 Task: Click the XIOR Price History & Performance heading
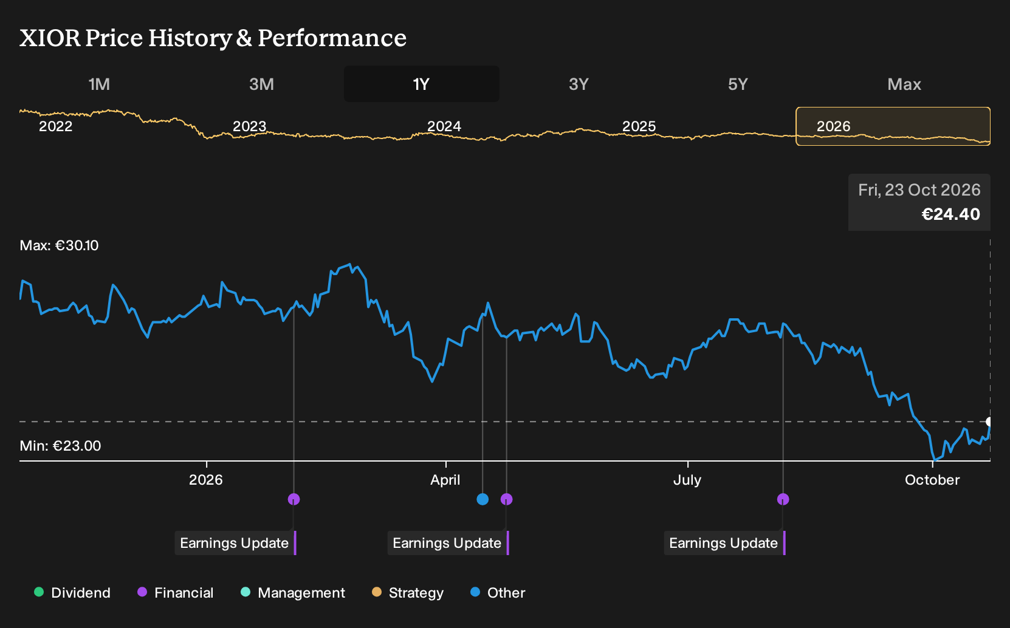213,38
